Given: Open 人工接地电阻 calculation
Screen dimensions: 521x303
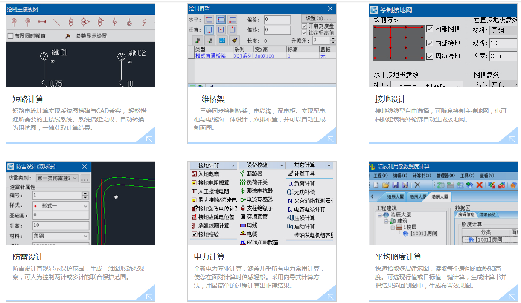Looking at the screenshot, I should 210,191.
